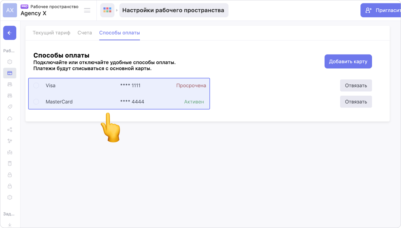Click the Пригласить invite button

(x=381, y=10)
